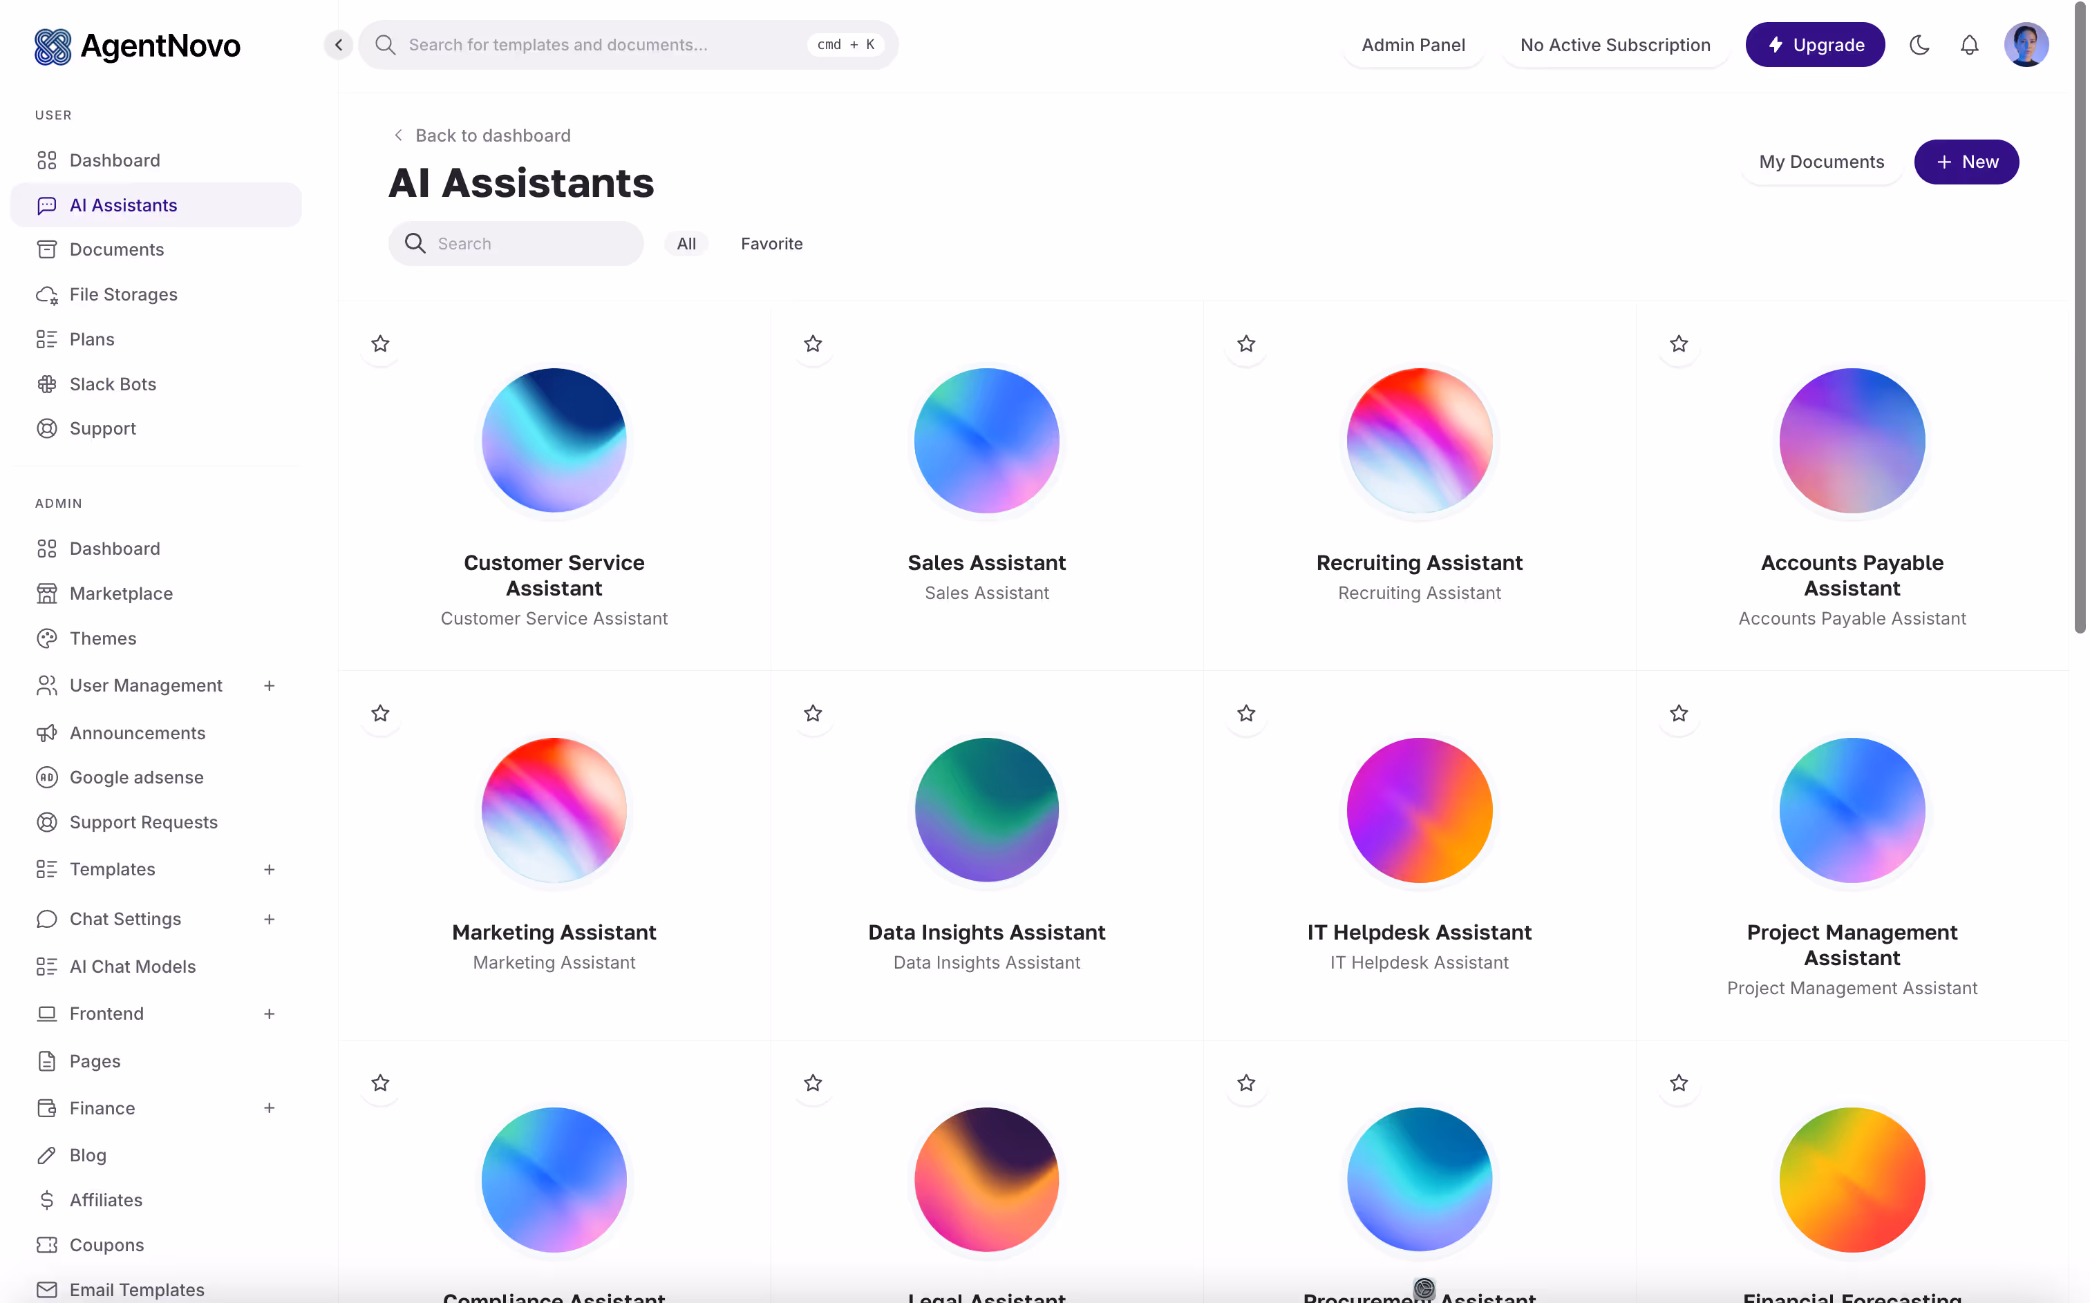Screen dimensions: 2090x1303
Task: Click the Upgrade button
Action: click(x=1815, y=45)
